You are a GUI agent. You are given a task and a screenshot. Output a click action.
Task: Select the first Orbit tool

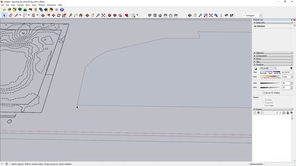tap(87, 15)
